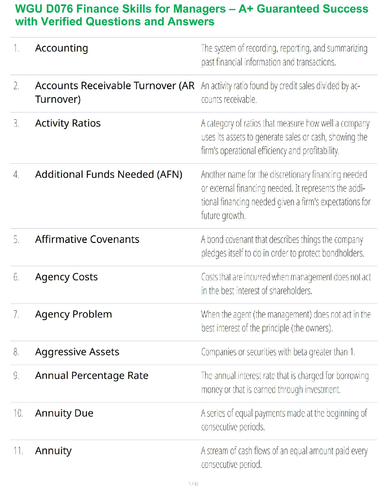Click the "Agency Costs" term

tap(66, 277)
